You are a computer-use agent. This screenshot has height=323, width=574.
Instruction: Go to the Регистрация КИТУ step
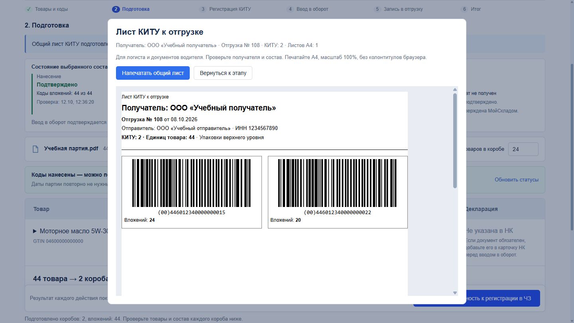[x=225, y=9]
